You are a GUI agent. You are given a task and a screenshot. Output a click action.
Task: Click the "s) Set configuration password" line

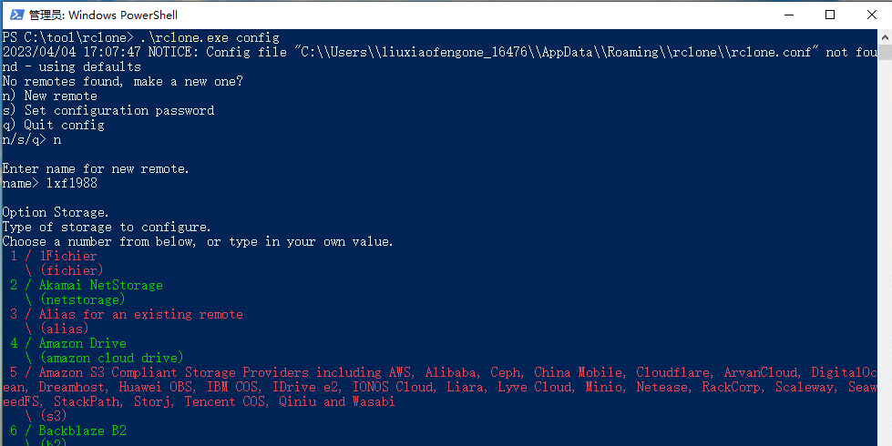pos(108,110)
